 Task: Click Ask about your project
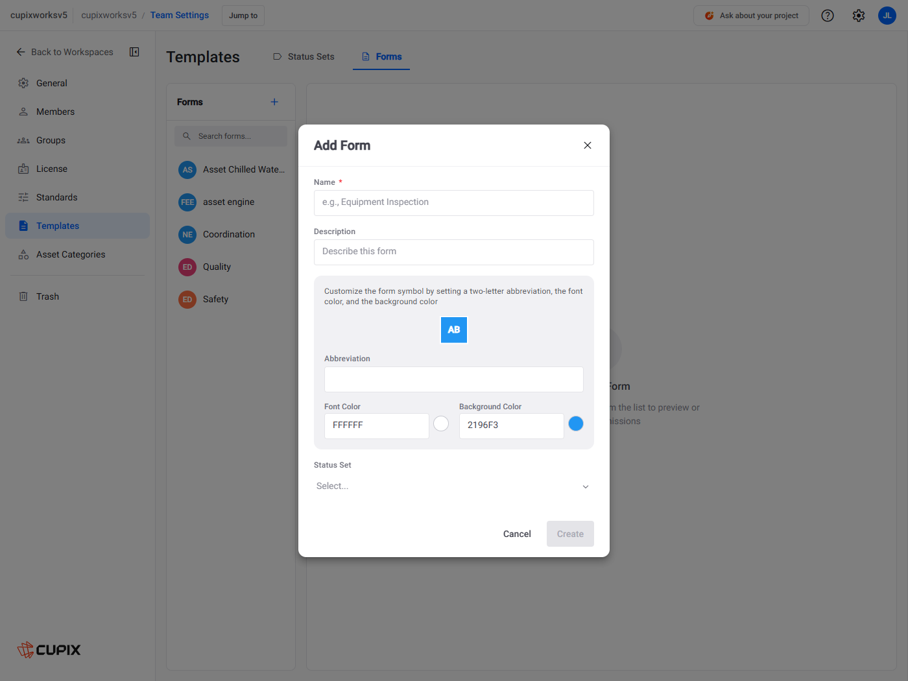(x=751, y=16)
